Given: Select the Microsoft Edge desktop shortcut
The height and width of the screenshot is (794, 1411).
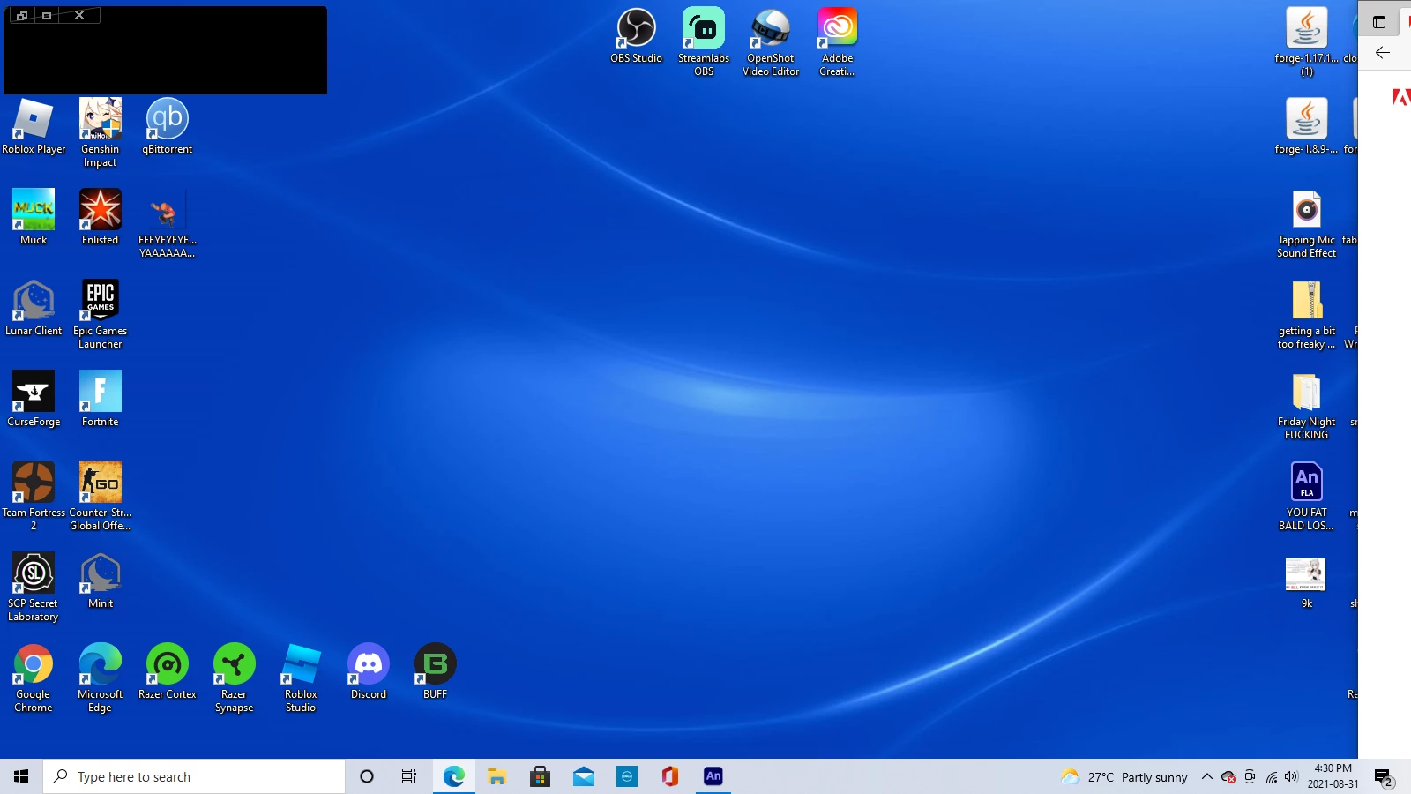Looking at the screenshot, I should click(x=100, y=678).
